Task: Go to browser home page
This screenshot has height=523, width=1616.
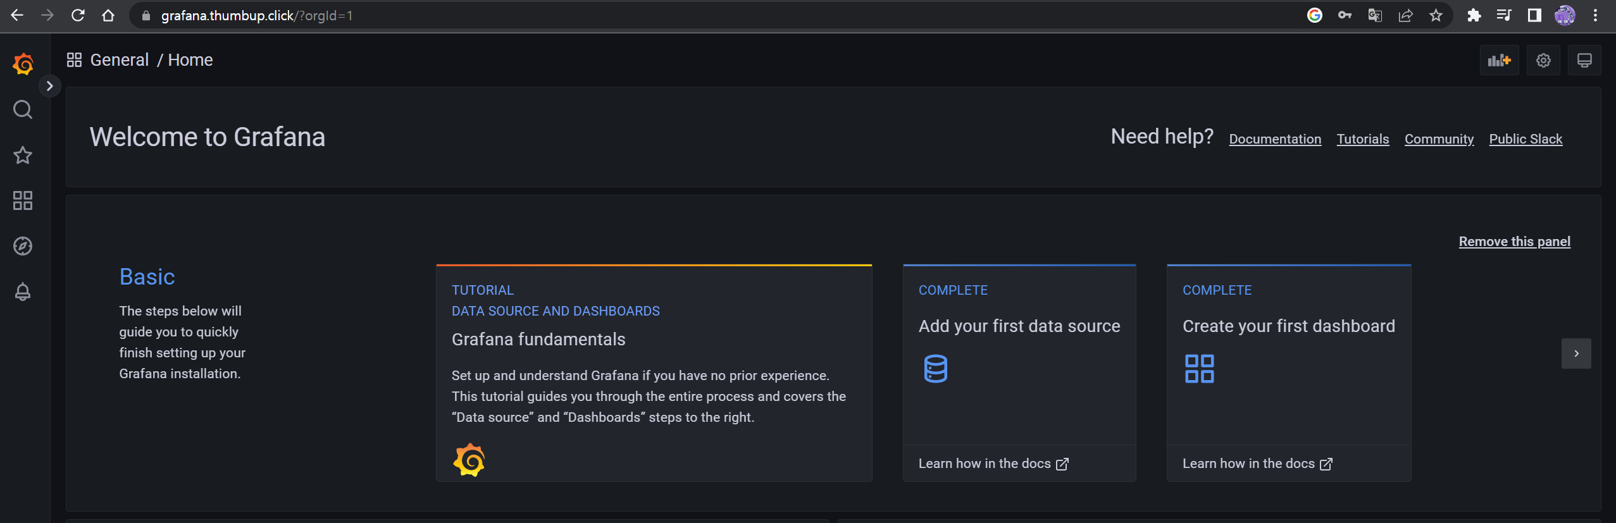Action: pos(108,15)
